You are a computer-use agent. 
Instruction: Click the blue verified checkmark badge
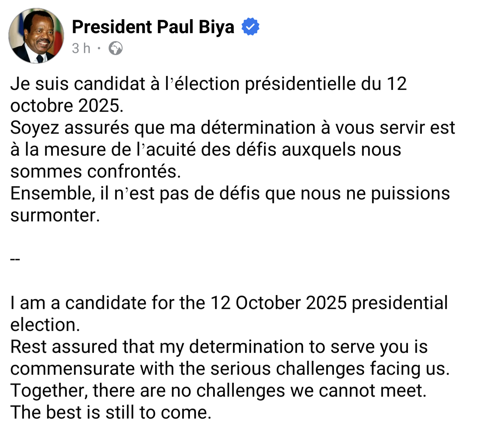click(x=250, y=27)
